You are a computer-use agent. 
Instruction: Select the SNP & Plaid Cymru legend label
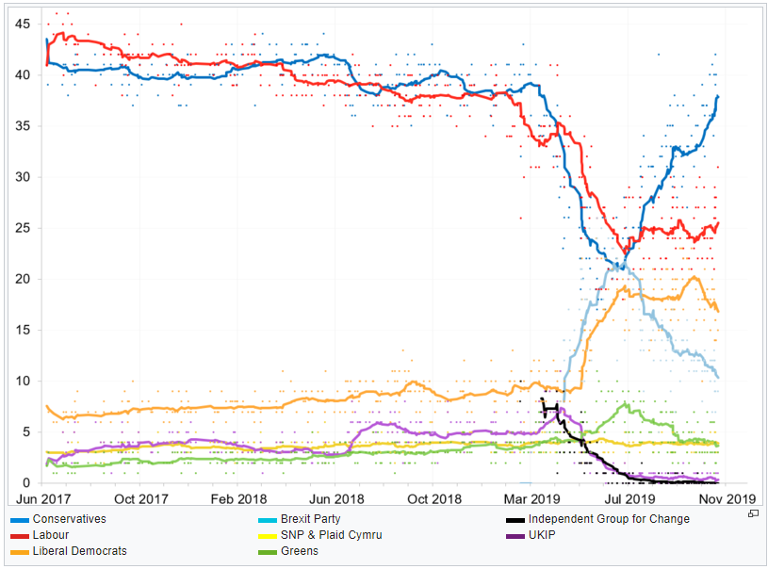(331, 535)
